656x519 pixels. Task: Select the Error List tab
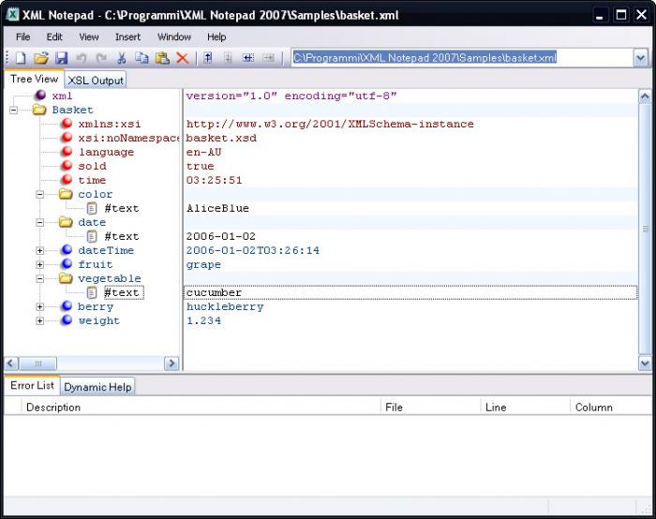(x=32, y=385)
